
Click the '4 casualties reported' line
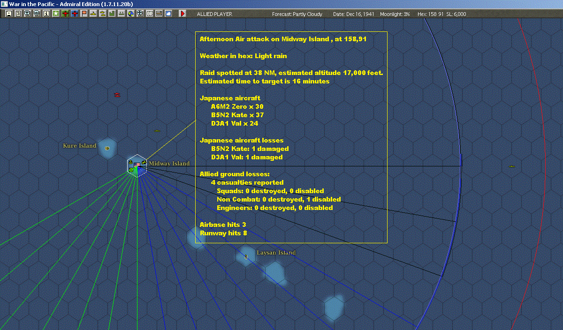pos(247,182)
